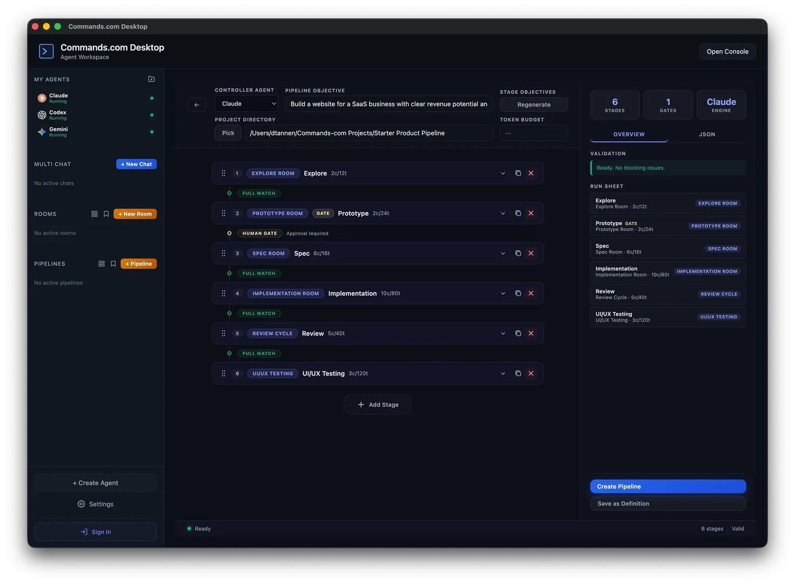Viewport: 795px width, 584px height.
Task: Remove the Prototype stage
Action: click(531, 213)
